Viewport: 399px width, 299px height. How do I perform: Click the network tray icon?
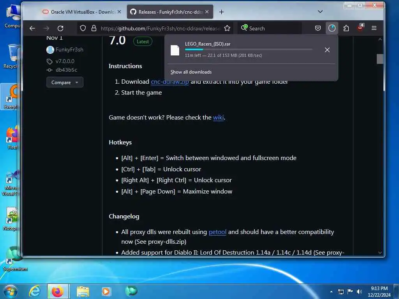click(341, 292)
